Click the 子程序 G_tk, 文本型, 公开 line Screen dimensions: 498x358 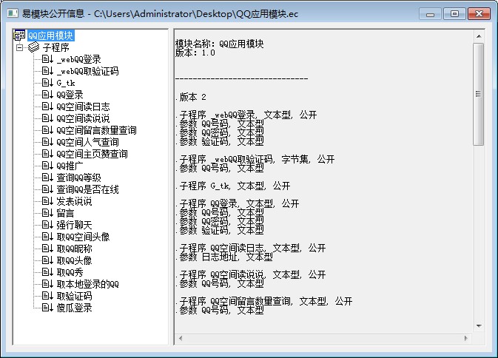[235, 186]
